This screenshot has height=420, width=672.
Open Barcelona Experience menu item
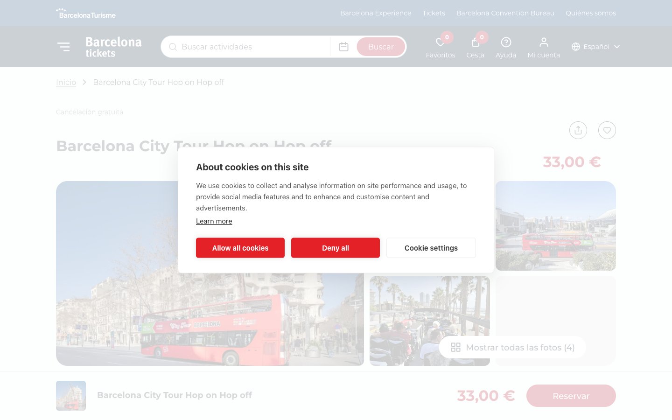(x=376, y=13)
